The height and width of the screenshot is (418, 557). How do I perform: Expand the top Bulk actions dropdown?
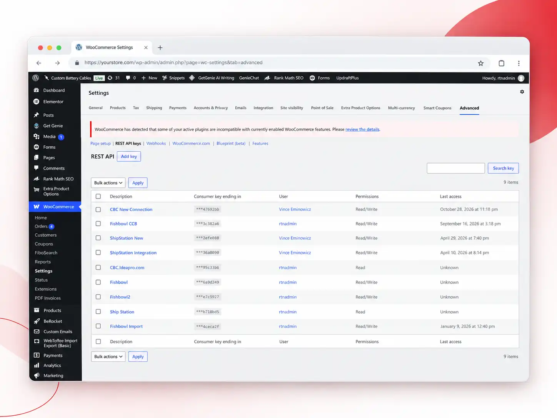pos(108,183)
